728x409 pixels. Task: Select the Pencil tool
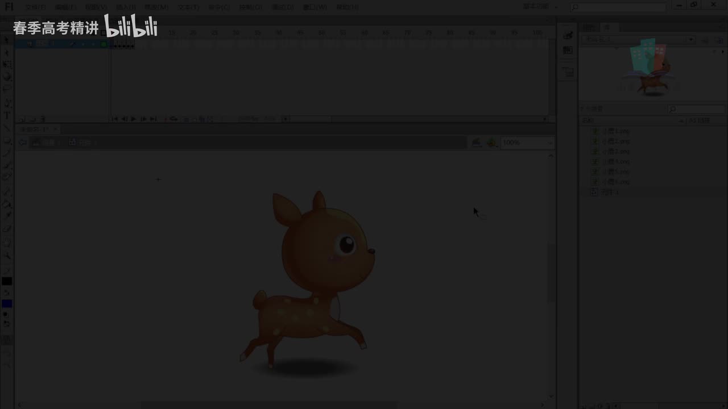tap(7, 152)
